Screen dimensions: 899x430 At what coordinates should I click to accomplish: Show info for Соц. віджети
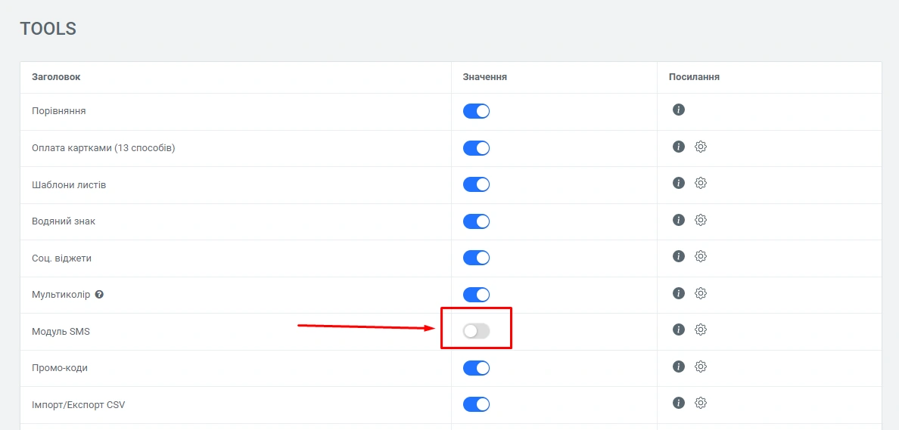pyautogui.click(x=679, y=256)
